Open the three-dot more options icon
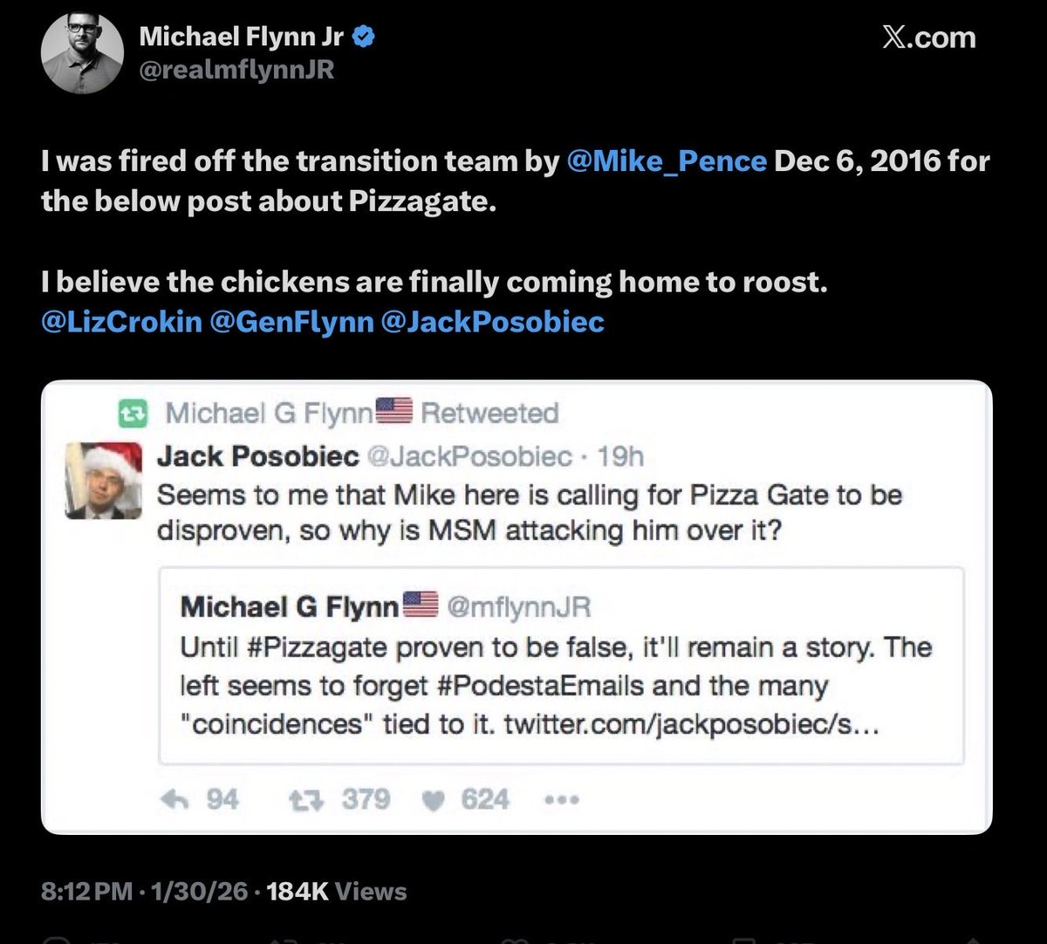Screen dimensions: 1047x944 point(561,800)
